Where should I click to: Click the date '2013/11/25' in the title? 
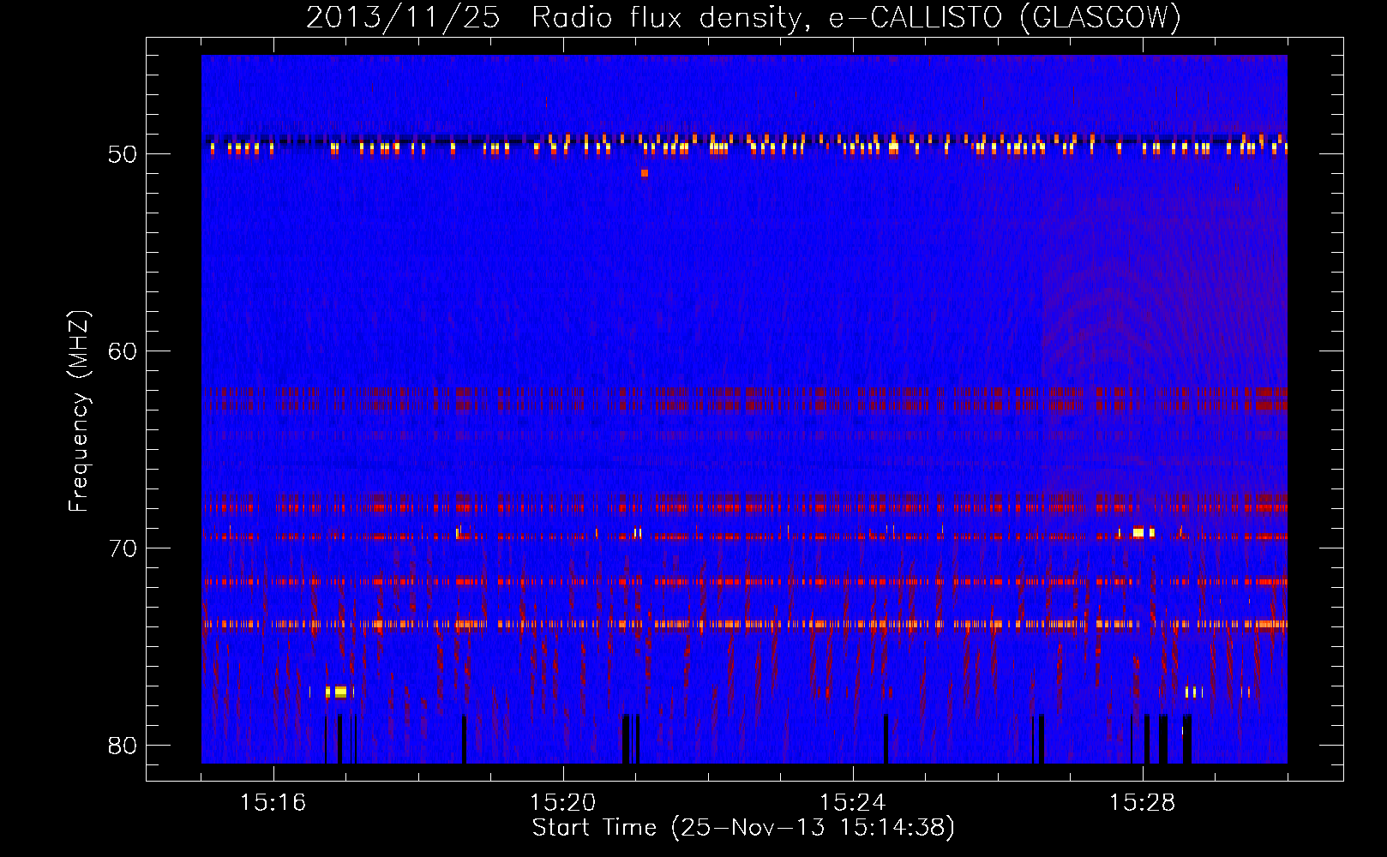[403, 17]
